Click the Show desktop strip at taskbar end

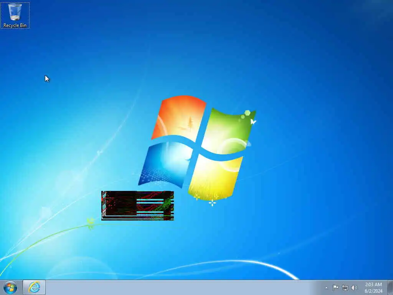390,287
